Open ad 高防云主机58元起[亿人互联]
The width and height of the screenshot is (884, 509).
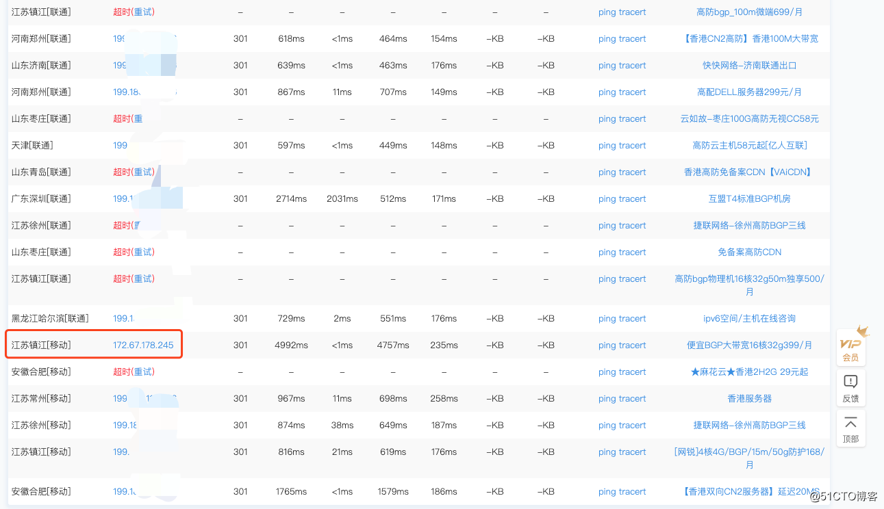coord(749,145)
